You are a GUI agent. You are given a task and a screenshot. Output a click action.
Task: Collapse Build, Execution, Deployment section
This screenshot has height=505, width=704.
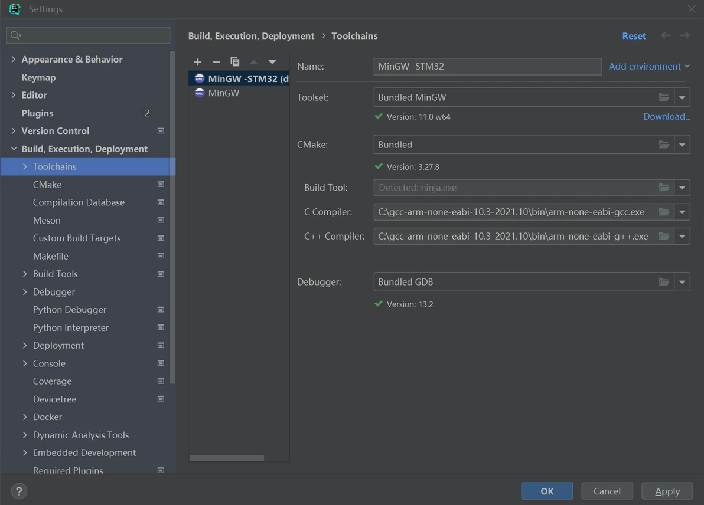[14, 149]
